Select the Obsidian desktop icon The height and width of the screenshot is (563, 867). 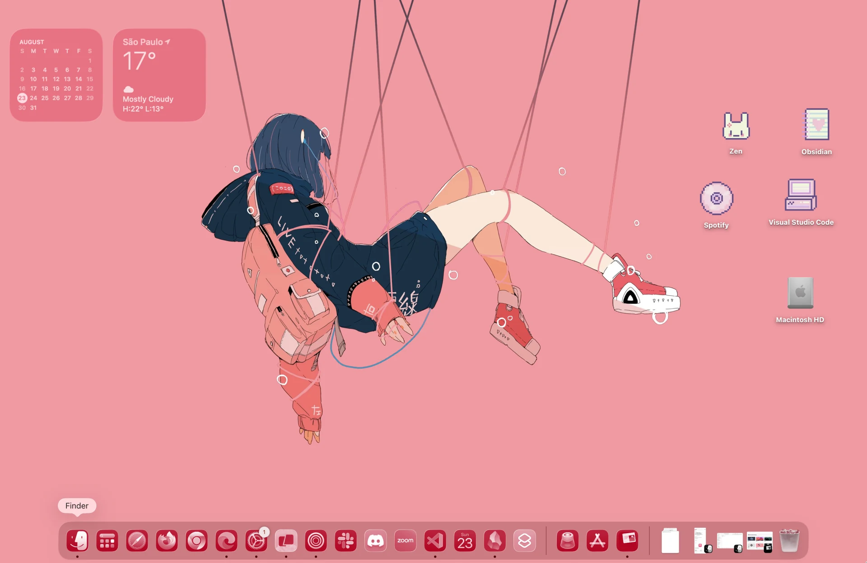tap(816, 125)
